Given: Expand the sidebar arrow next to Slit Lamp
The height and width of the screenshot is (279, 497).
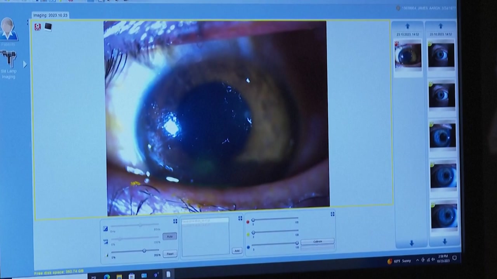Looking at the screenshot, I should (25, 64).
